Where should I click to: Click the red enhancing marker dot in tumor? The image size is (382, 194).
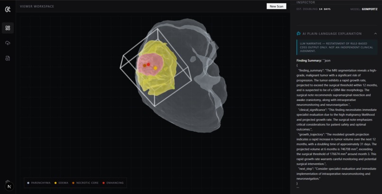pyautogui.click(x=148, y=65)
